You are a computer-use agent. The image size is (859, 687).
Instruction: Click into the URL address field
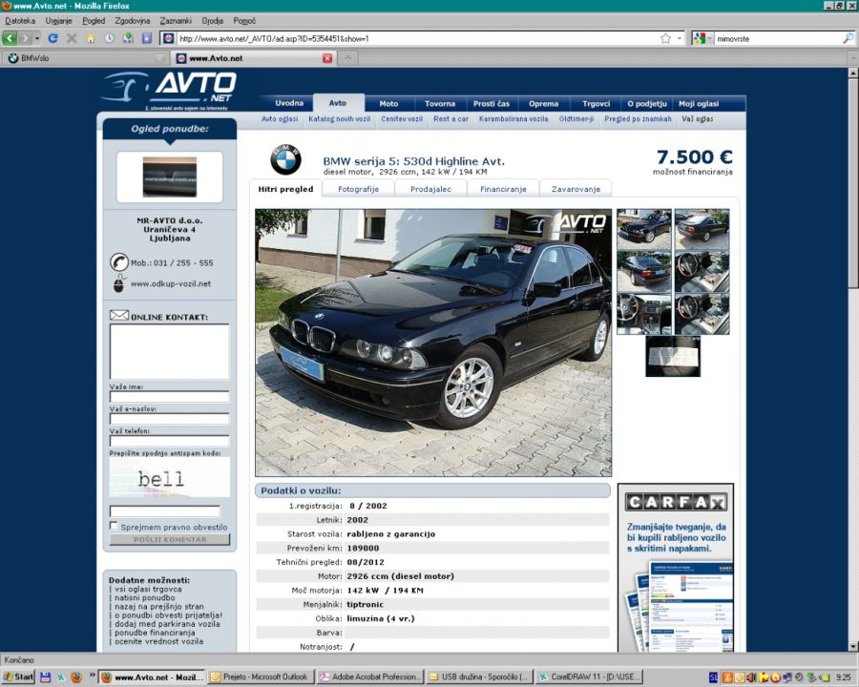[x=416, y=38]
